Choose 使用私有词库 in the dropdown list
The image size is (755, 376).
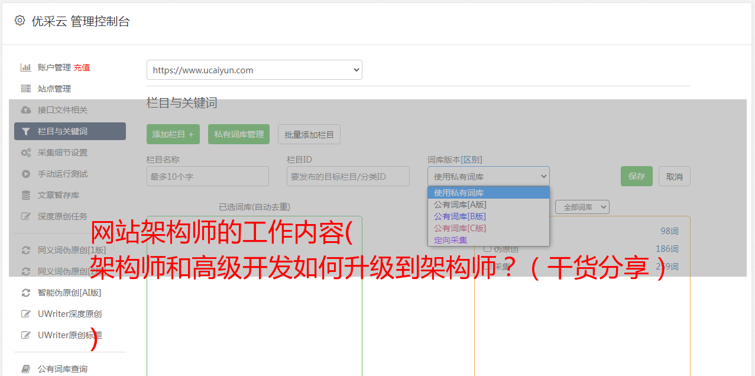[x=488, y=193]
